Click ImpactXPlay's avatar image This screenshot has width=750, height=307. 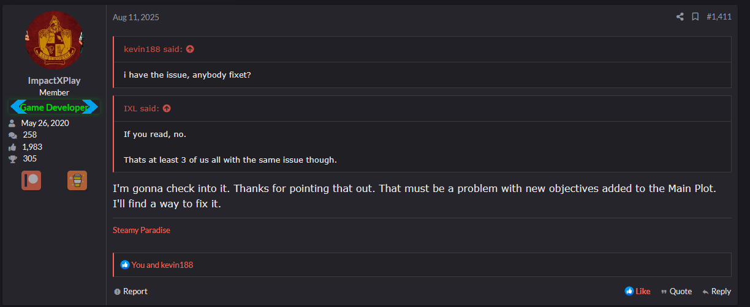point(54,40)
